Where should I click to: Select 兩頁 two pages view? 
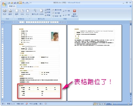48,12
